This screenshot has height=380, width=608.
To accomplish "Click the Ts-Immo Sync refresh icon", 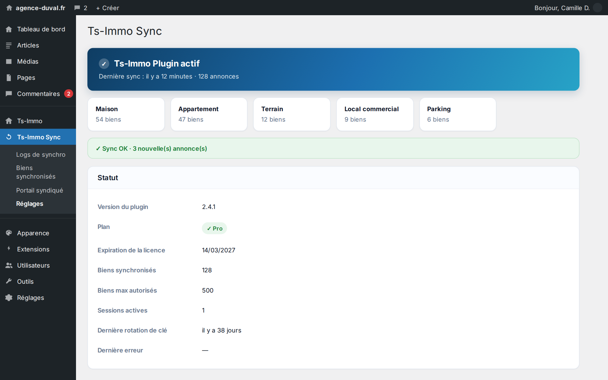I will 9,137.
